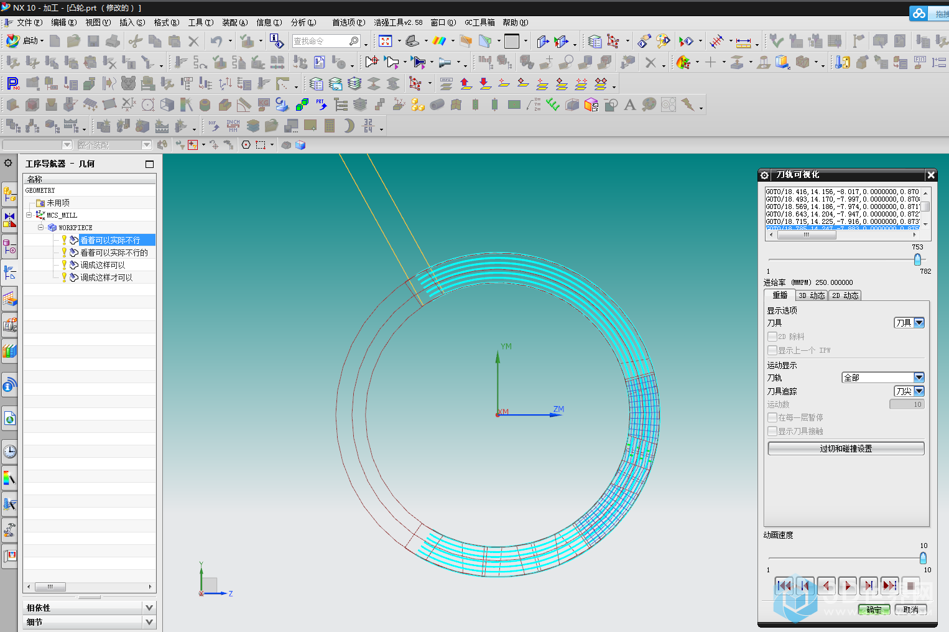Click the 启动 start button icon
Screen dimensions: 949x632
point(12,41)
